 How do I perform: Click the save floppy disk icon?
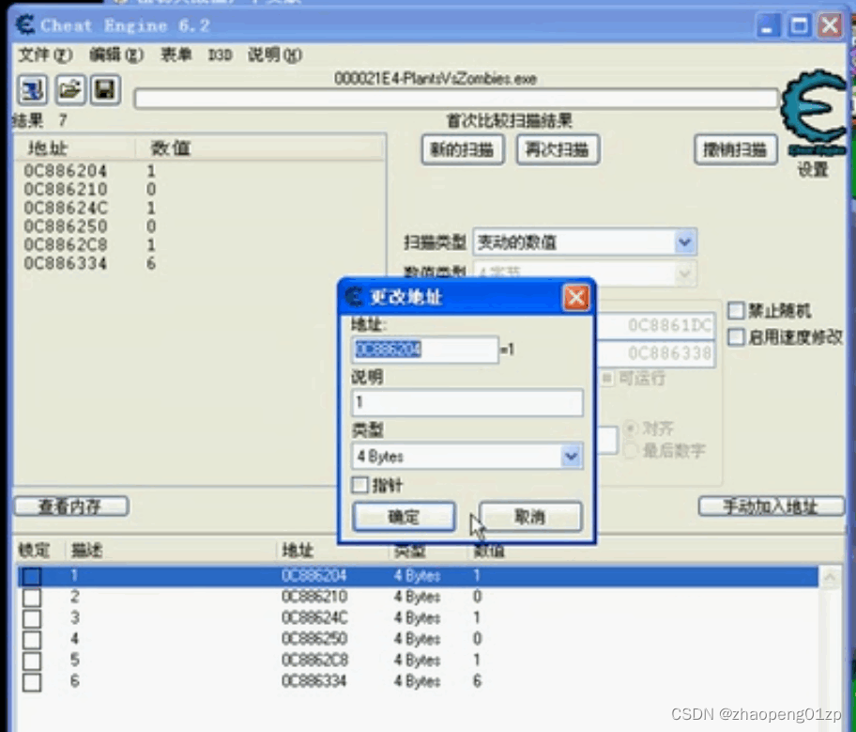105,89
